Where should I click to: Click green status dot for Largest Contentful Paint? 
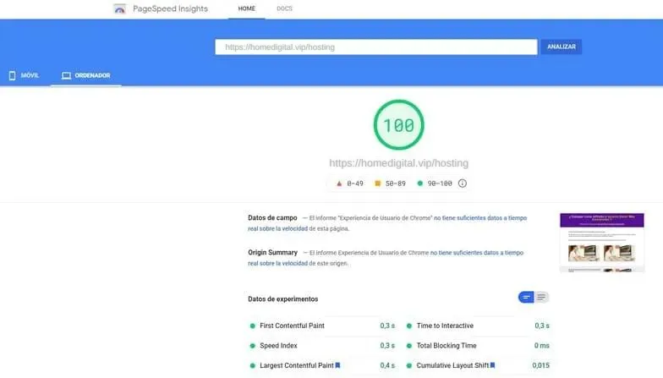[x=252, y=365]
